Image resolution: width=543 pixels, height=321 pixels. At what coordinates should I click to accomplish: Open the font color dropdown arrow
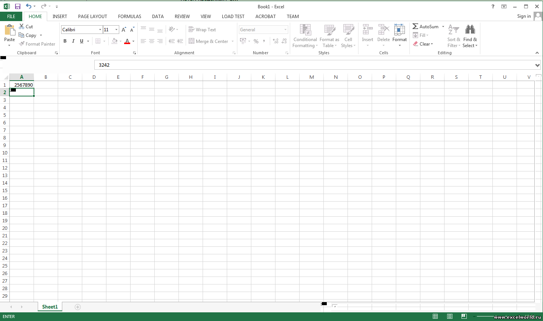tap(134, 41)
